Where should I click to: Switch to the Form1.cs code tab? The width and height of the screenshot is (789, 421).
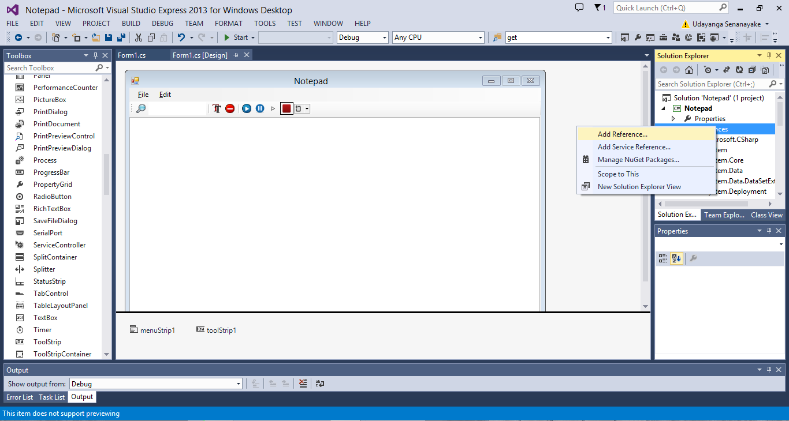click(132, 55)
